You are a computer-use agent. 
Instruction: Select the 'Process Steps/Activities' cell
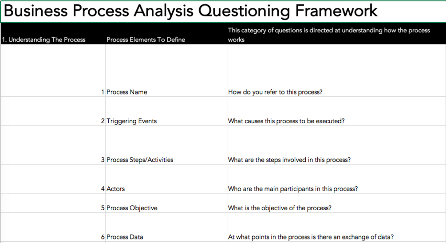(140, 160)
